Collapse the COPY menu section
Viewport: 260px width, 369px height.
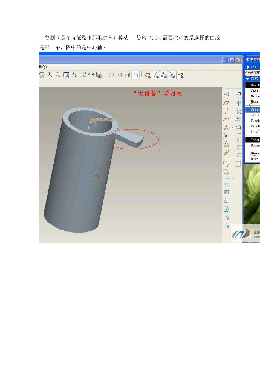pos(248,79)
